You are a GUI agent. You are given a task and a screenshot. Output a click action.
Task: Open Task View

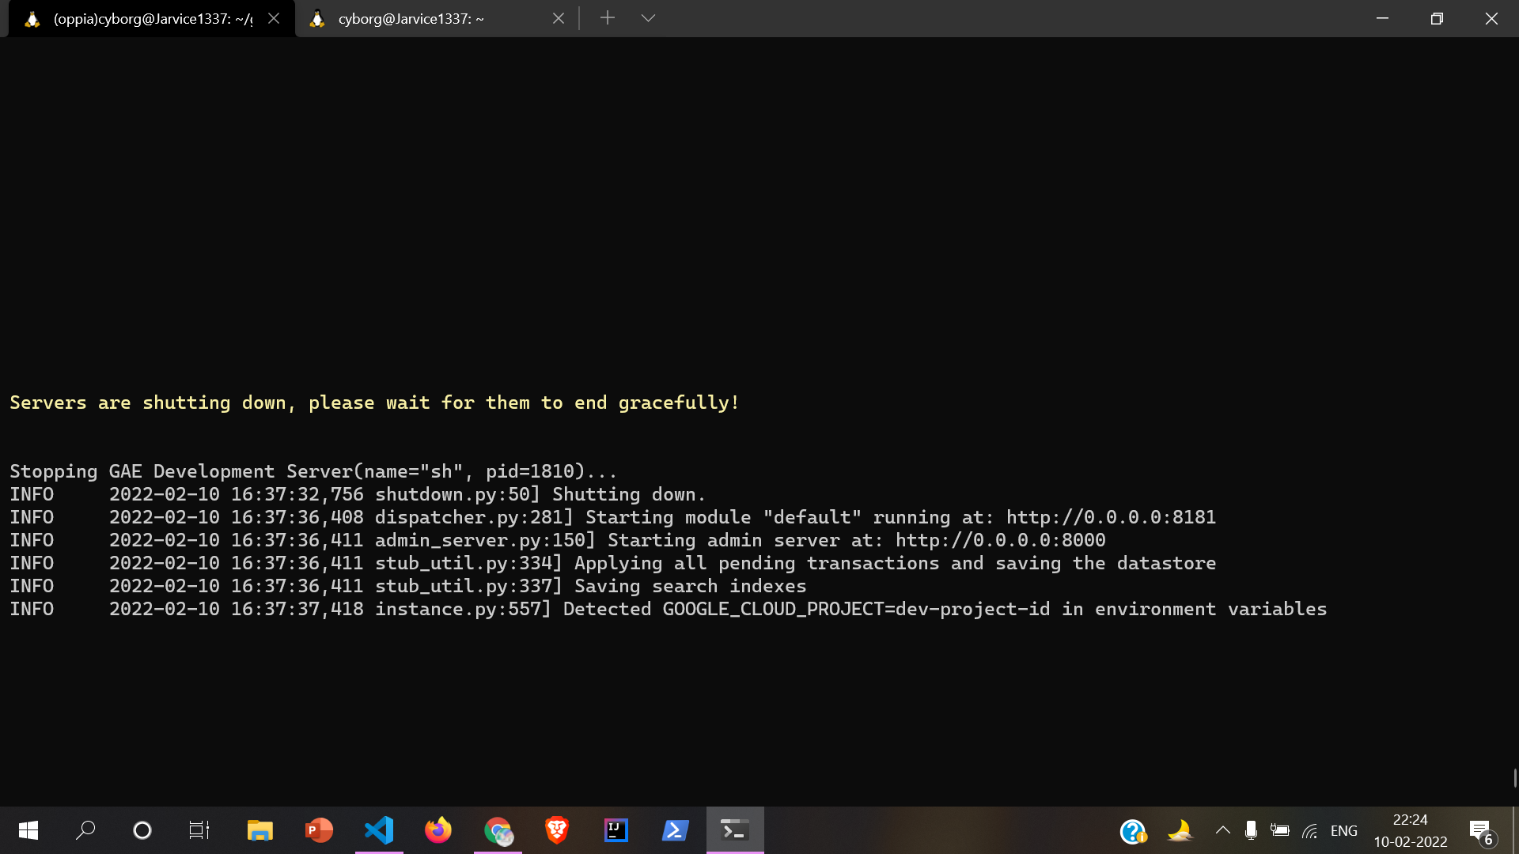pyautogui.click(x=199, y=830)
